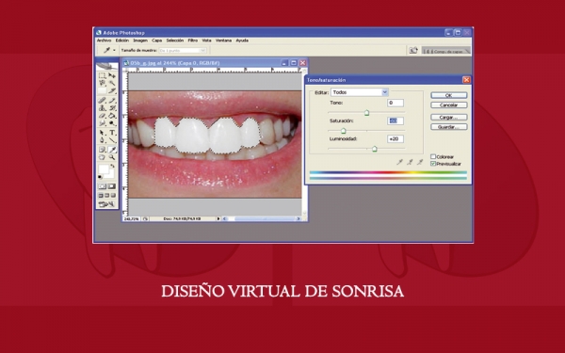This screenshot has height=353, width=565.
Task: Open the File Browser icon in options bar
Action: (413, 51)
